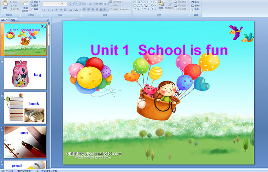Select the Down Arrow shape in gallery
The width and height of the screenshot is (268, 172).
pyautogui.click(x=152, y=6)
